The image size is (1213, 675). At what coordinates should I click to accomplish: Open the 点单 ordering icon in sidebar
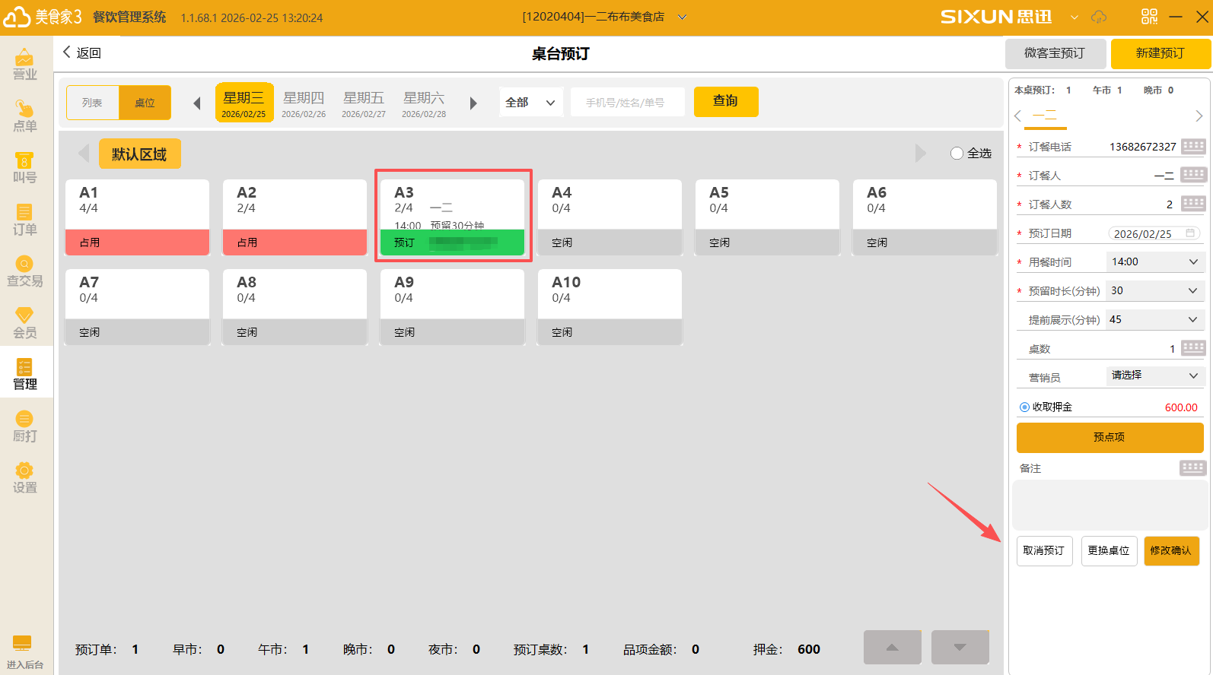click(x=24, y=109)
